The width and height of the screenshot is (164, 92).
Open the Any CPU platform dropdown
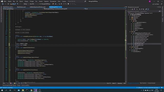point(34,4)
